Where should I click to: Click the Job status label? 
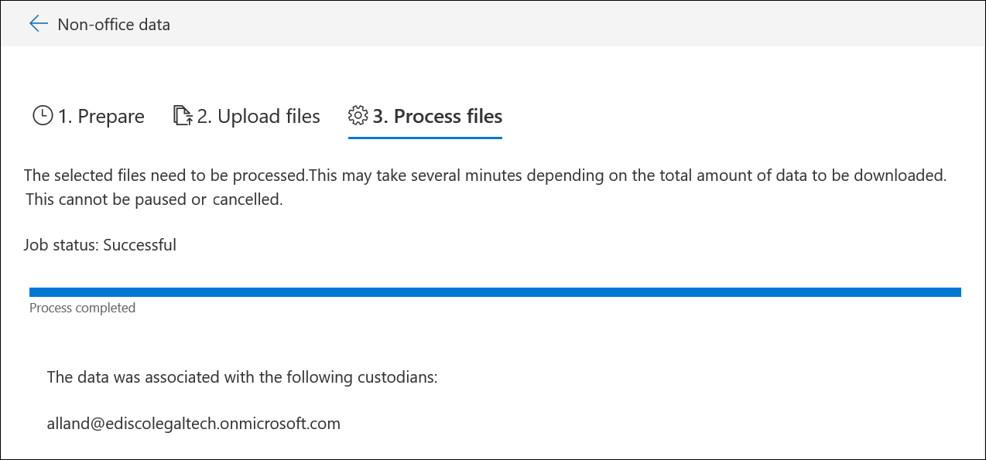pyautogui.click(x=62, y=245)
